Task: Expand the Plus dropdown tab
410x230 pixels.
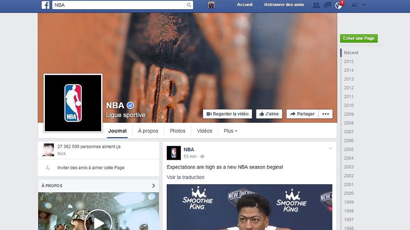Action: [x=230, y=131]
